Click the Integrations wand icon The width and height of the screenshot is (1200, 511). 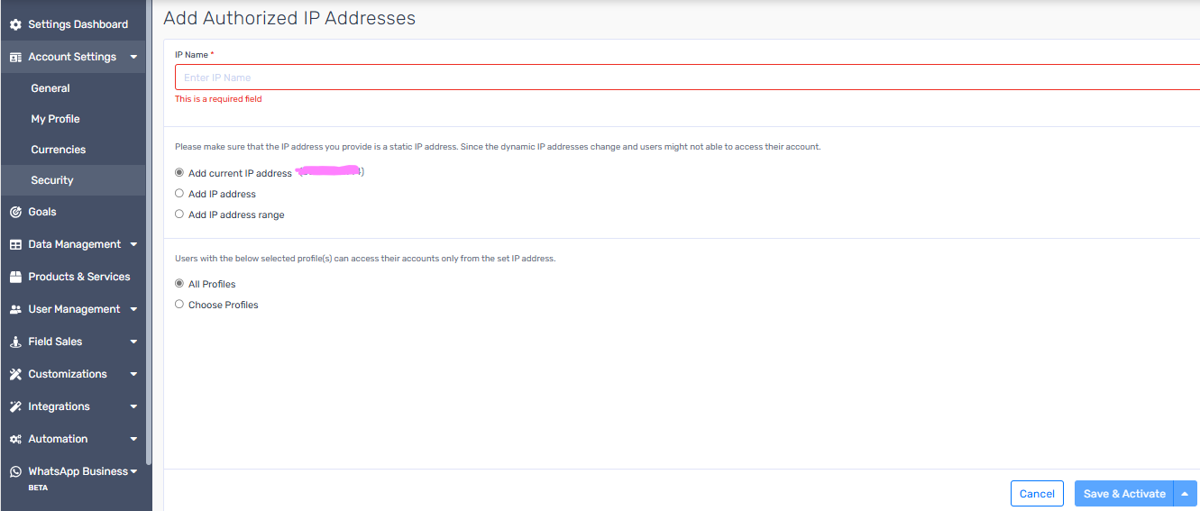[15, 406]
